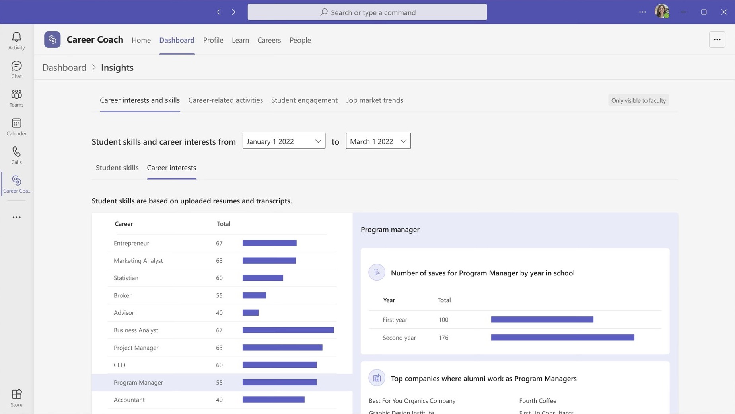The image size is (735, 414).
Task: Click in the Search or type a command box
Action: [x=367, y=12]
